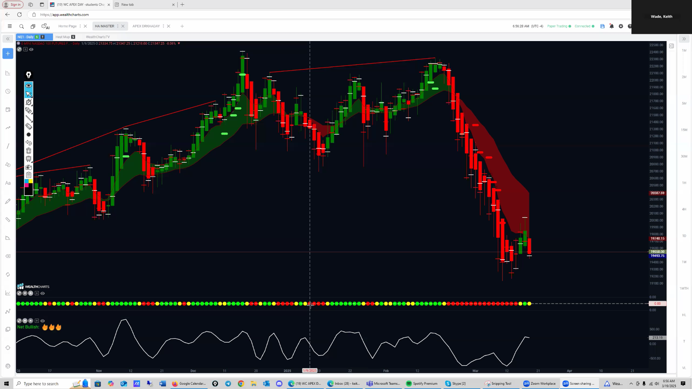Viewport: 692px width, 389px height.
Task: Open HA MASTER tab options menu
Action: [x=118, y=26]
